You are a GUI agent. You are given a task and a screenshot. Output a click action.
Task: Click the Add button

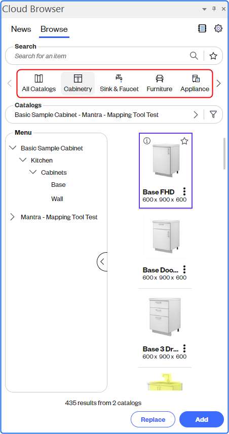202,419
